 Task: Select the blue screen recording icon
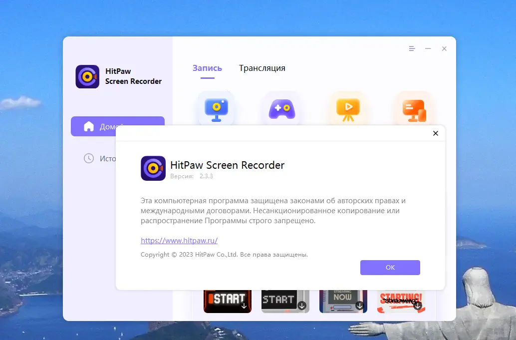click(x=217, y=107)
